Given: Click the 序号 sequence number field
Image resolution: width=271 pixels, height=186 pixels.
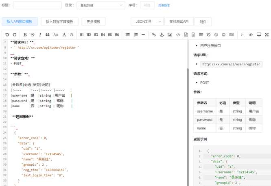Looking at the screenshot, I should [x=147, y=5].
